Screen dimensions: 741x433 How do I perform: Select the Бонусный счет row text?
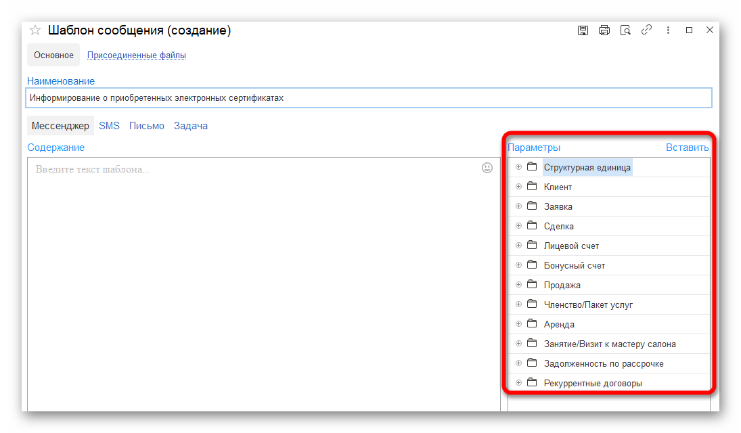[x=574, y=266]
